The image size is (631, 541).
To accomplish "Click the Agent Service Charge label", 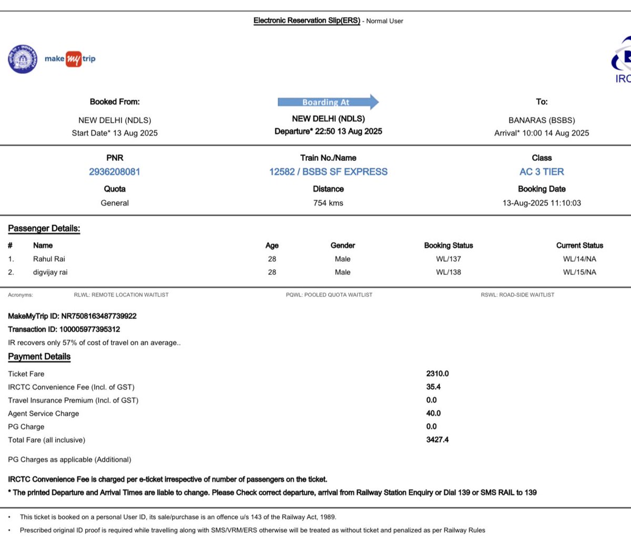I will 44,414.
